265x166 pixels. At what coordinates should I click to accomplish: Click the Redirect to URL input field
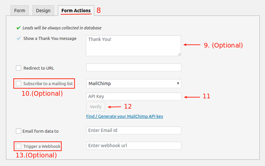coord(134,67)
